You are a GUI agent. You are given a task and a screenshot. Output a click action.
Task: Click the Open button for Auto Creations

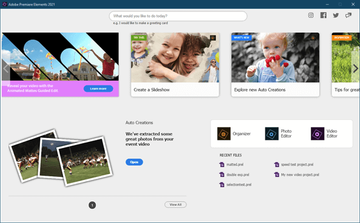[x=134, y=162]
